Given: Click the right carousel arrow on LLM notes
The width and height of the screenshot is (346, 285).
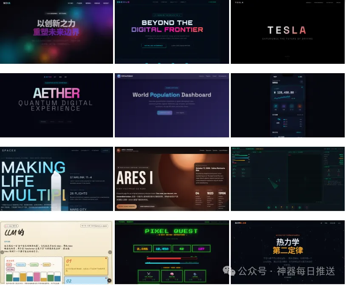Looking at the screenshot, I should 110,252.
